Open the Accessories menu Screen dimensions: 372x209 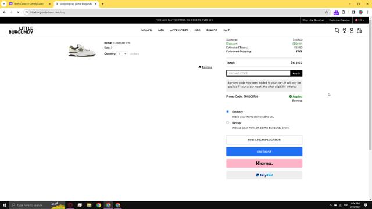pos(179,30)
